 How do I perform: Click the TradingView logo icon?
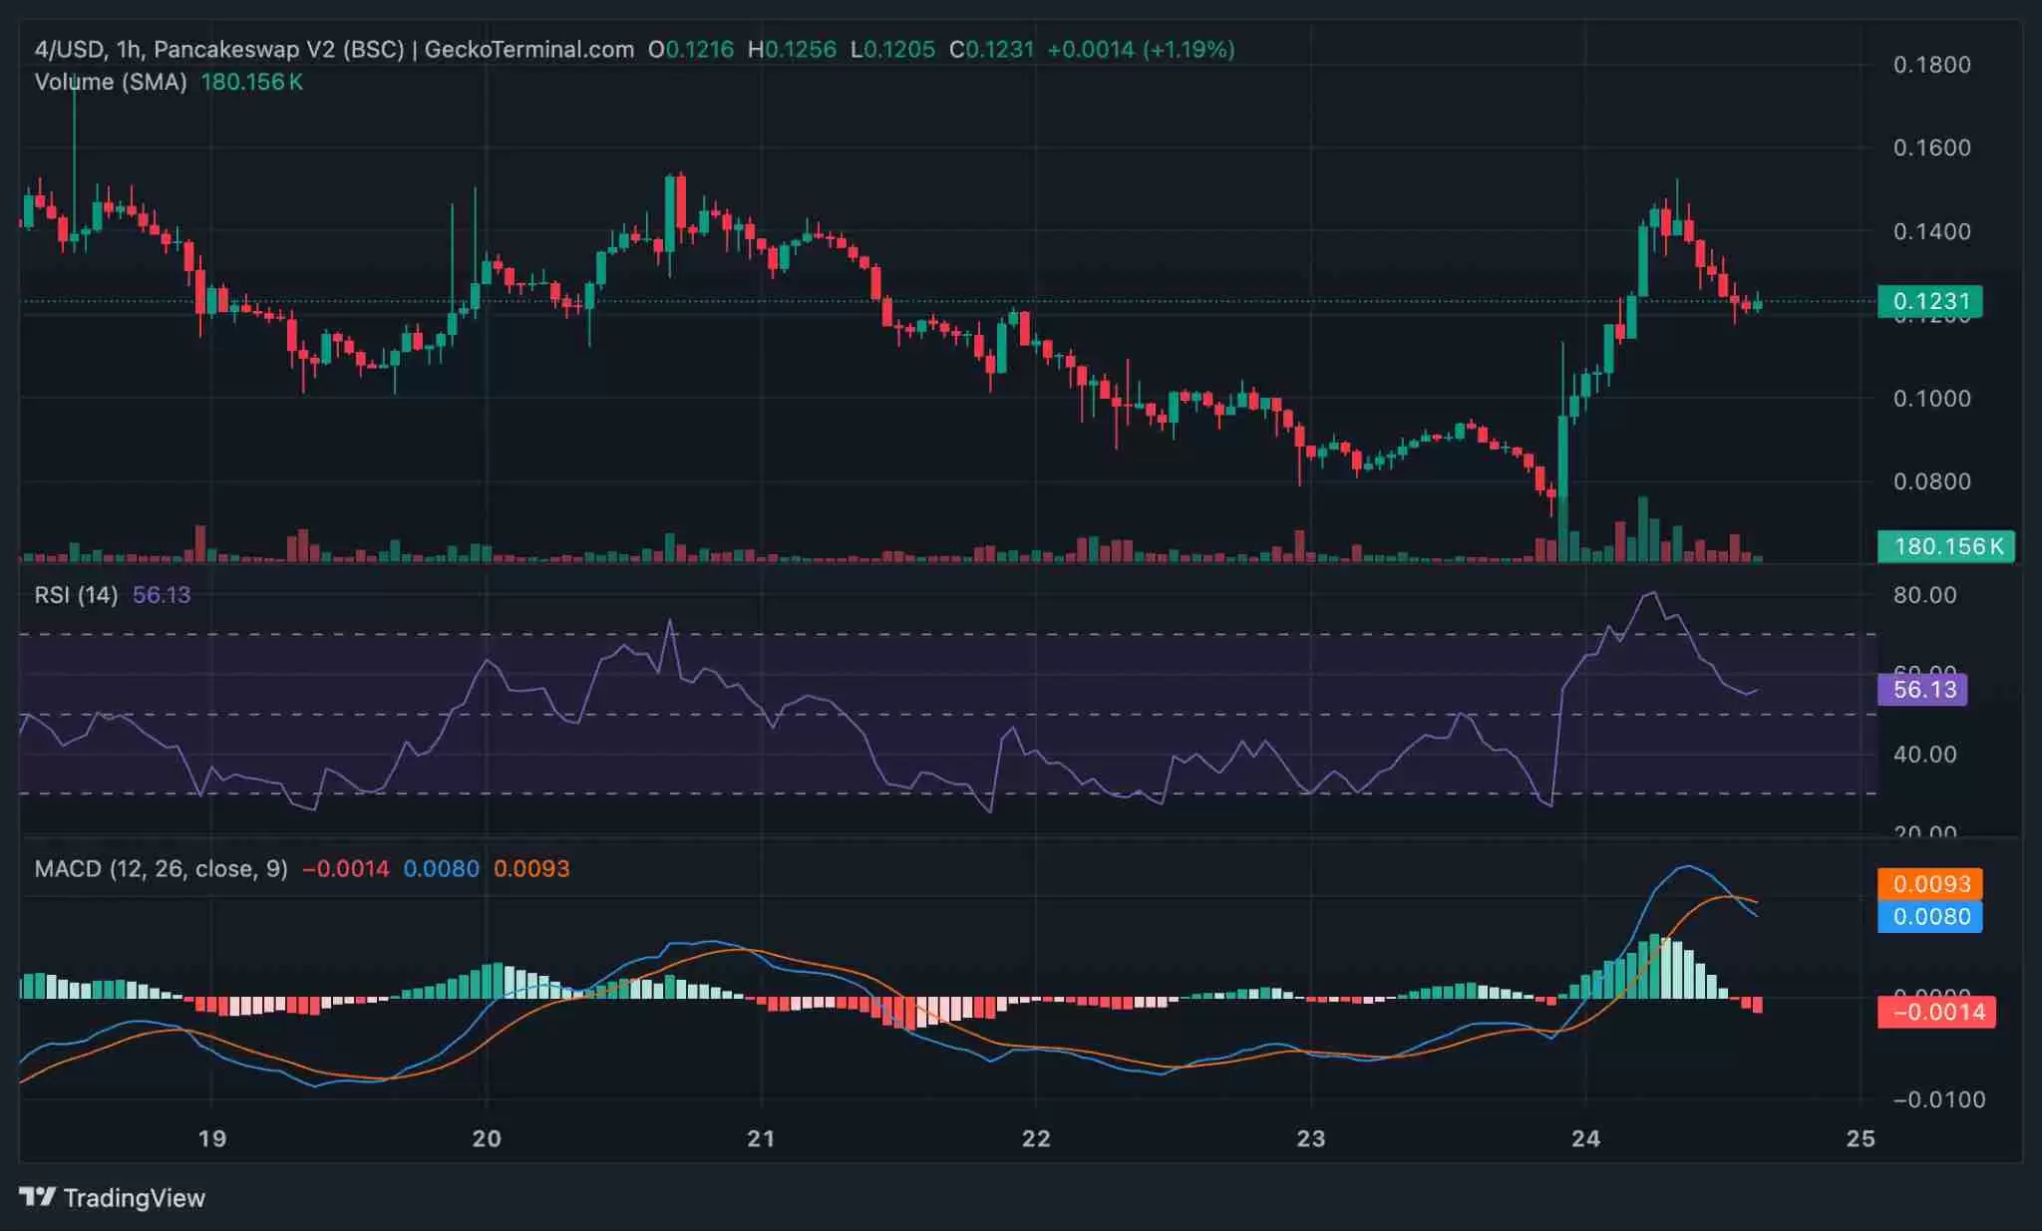click(x=38, y=1196)
